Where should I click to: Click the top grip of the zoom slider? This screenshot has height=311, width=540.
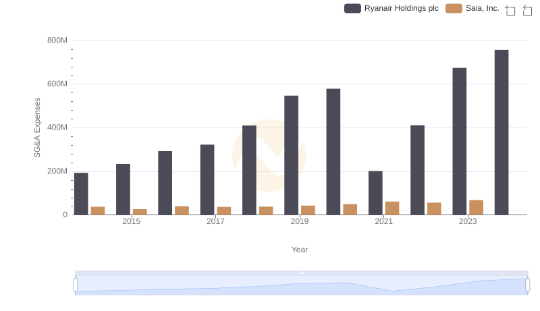(x=301, y=273)
